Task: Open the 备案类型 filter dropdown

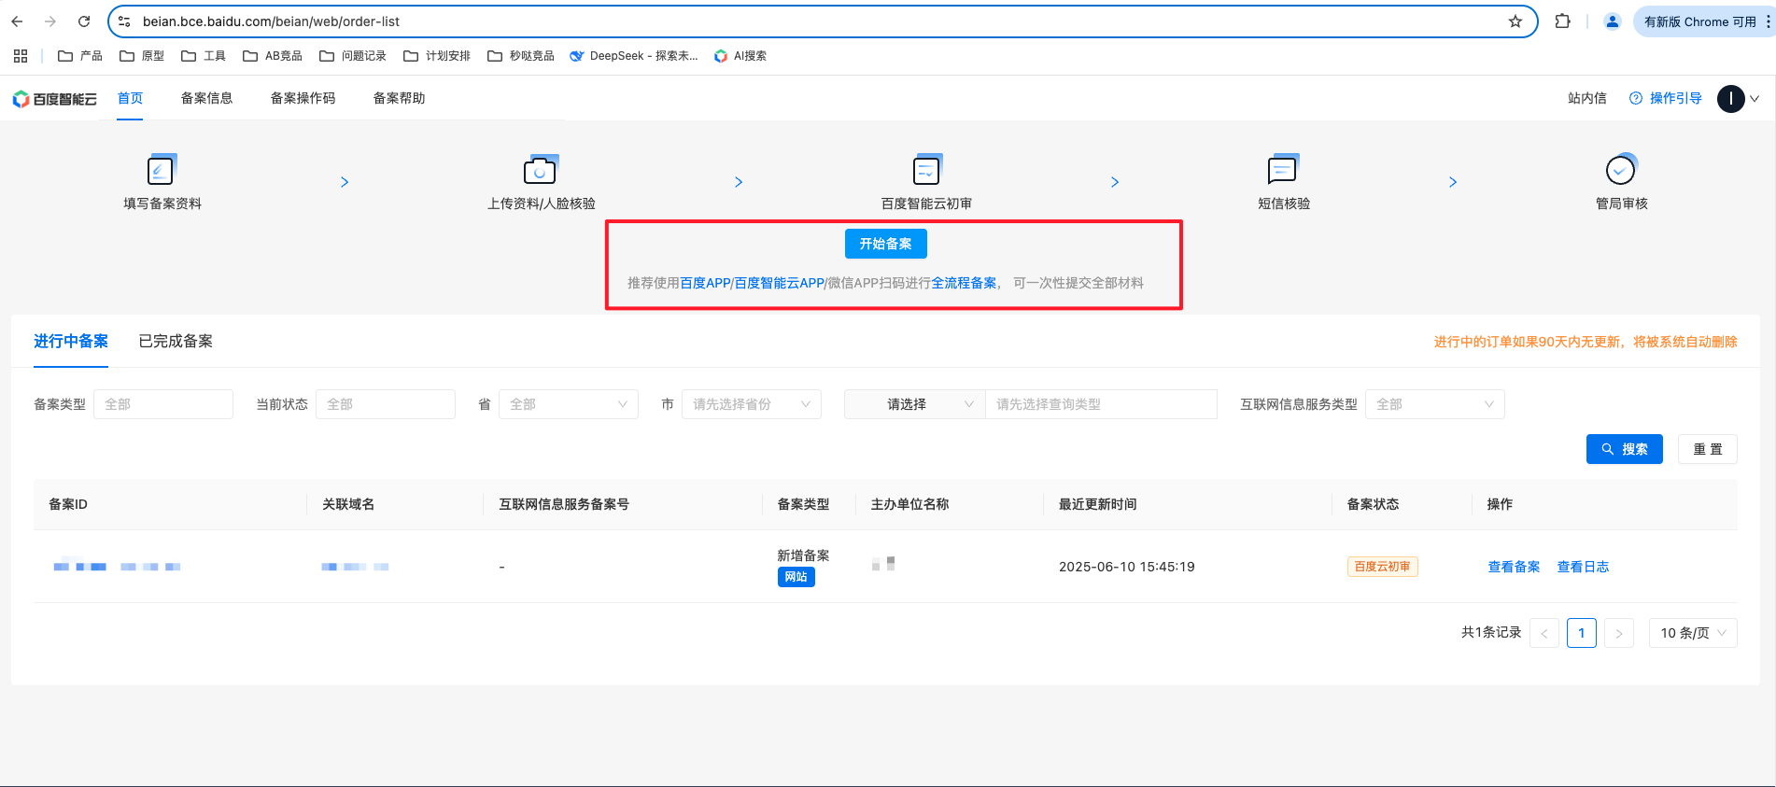Action: (163, 404)
